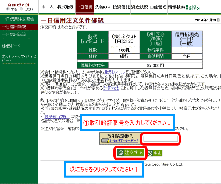Click the date 2014年6月23日
221x184 pixels.
point(207,20)
